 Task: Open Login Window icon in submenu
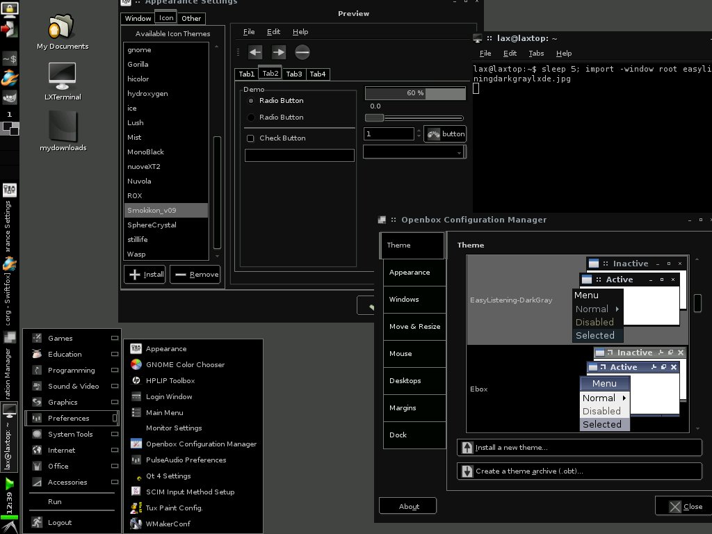(x=136, y=396)
